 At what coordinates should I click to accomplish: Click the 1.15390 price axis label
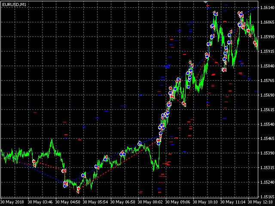pos(267,153)
